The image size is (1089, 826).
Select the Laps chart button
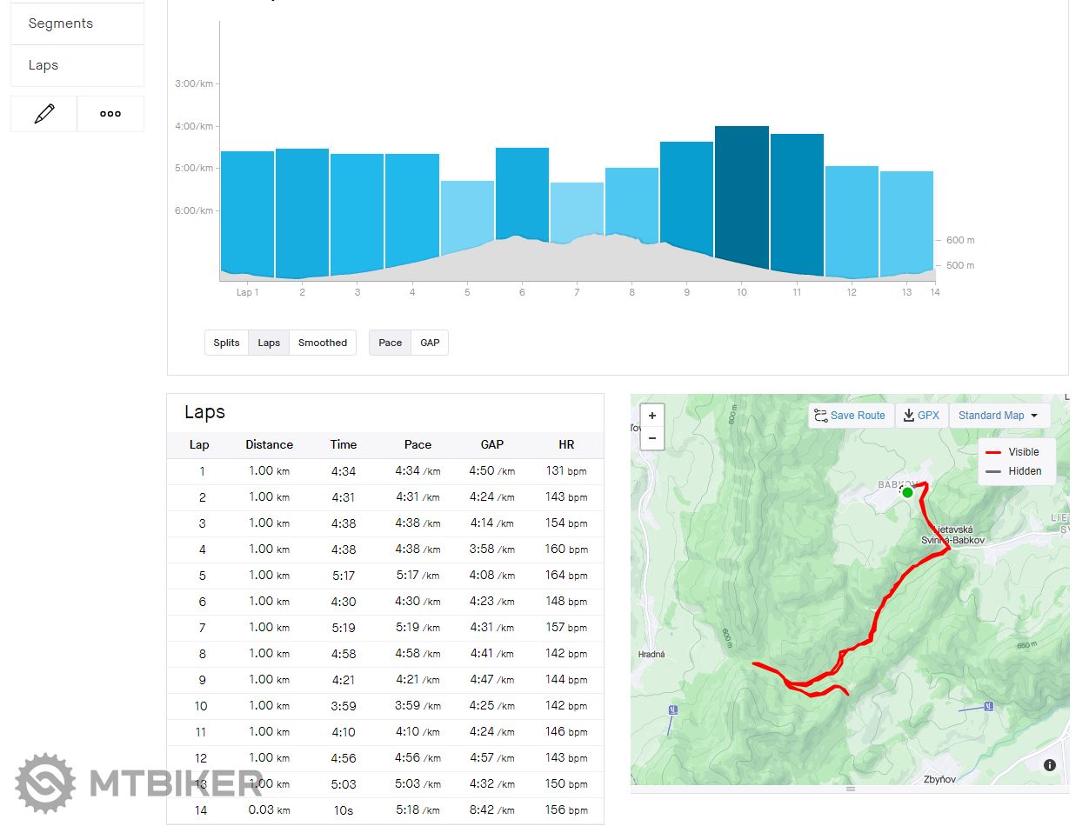(x=269, y=343)
